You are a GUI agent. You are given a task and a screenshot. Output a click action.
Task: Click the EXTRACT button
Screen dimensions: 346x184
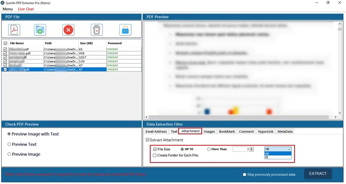pyautogui.click(x=318, y=173)
